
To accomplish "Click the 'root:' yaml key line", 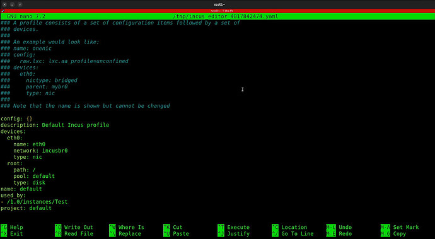I will (14, 163).
